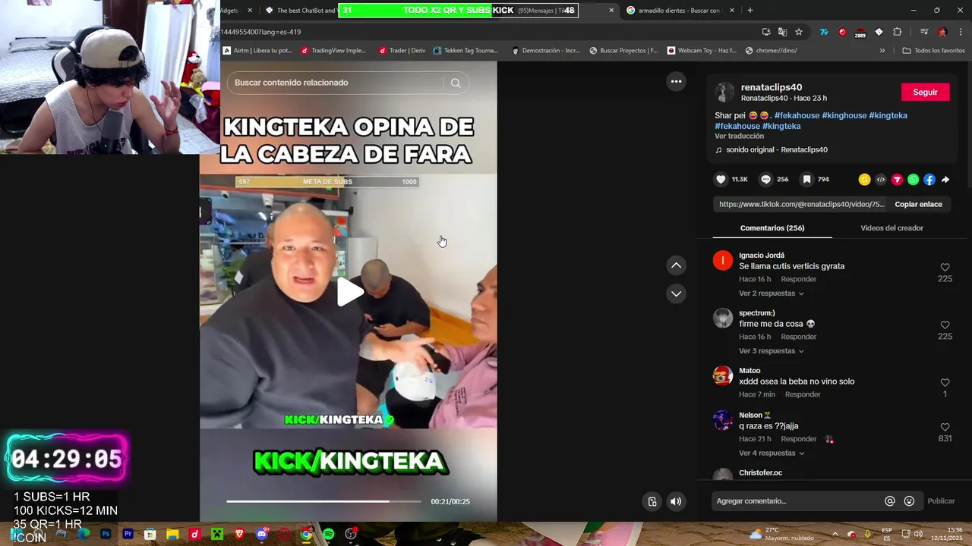Screen dimensions: 972x546
Task: Insert a mention with the @ icon
Action: (x=890, y=501)
